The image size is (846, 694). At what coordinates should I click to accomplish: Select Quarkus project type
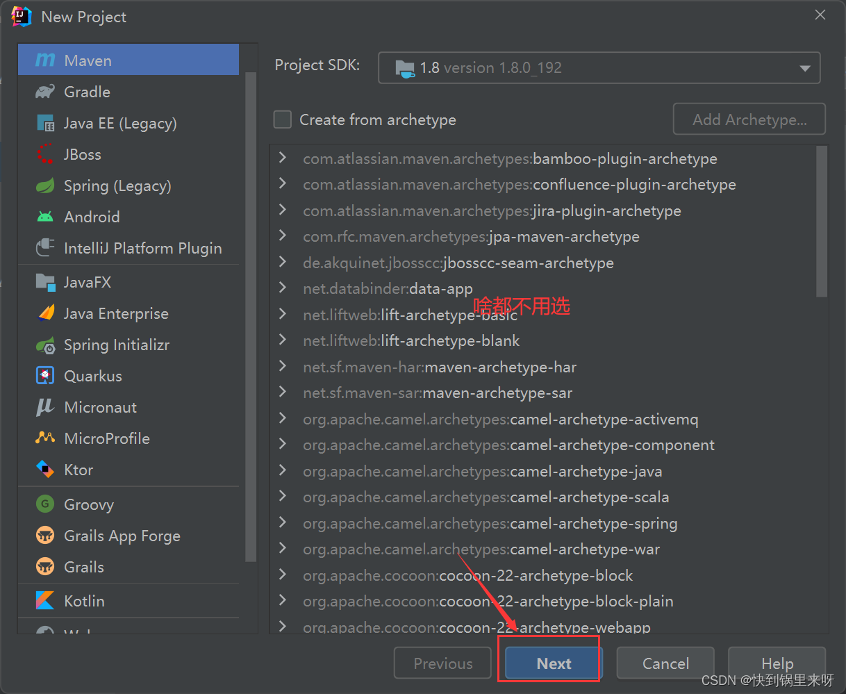[128, 376]
